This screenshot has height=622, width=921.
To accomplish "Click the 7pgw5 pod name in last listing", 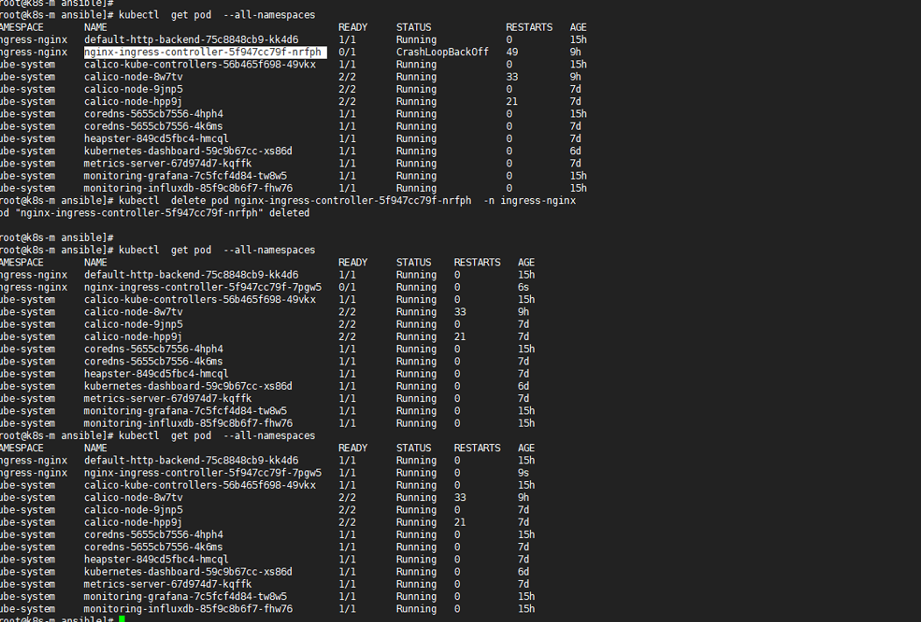I will [202, 473].
